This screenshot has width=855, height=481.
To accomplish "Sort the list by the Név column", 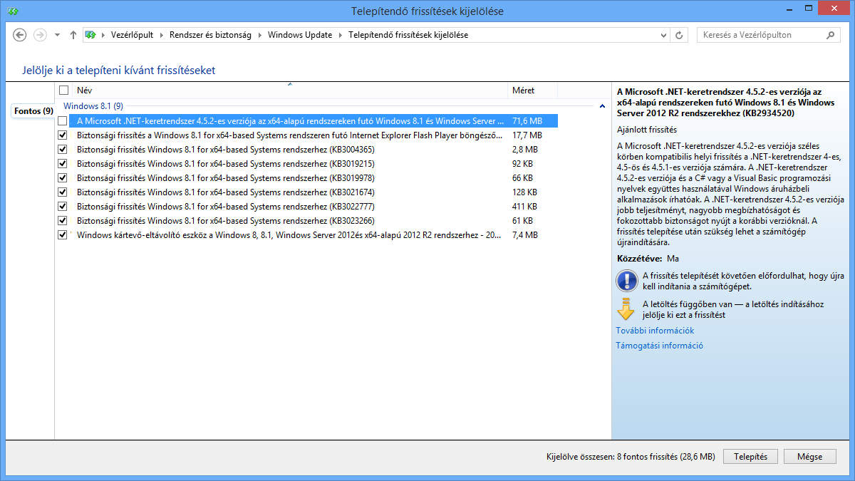I will [290, 90].
